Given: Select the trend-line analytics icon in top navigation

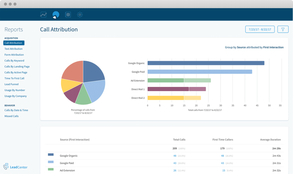Looking at the screenshot, I should (x=43, y=15).
